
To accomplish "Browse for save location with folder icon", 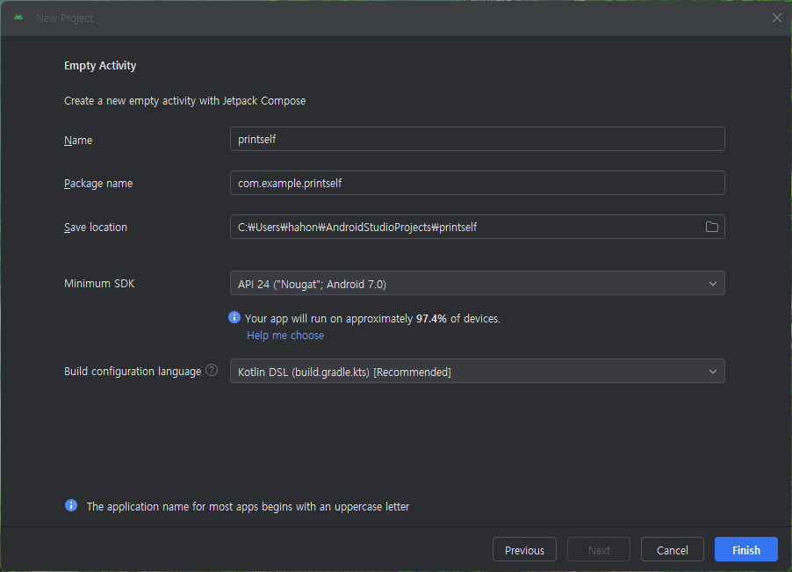I will pos(712,227).
